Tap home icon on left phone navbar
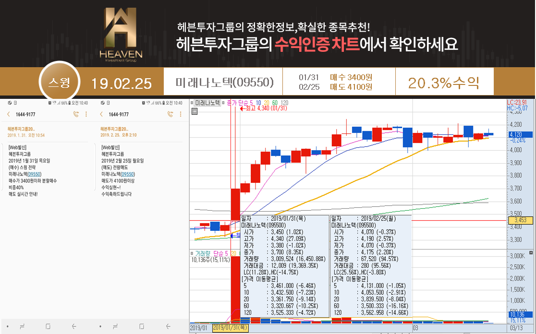536x334 pixels. 48,326
